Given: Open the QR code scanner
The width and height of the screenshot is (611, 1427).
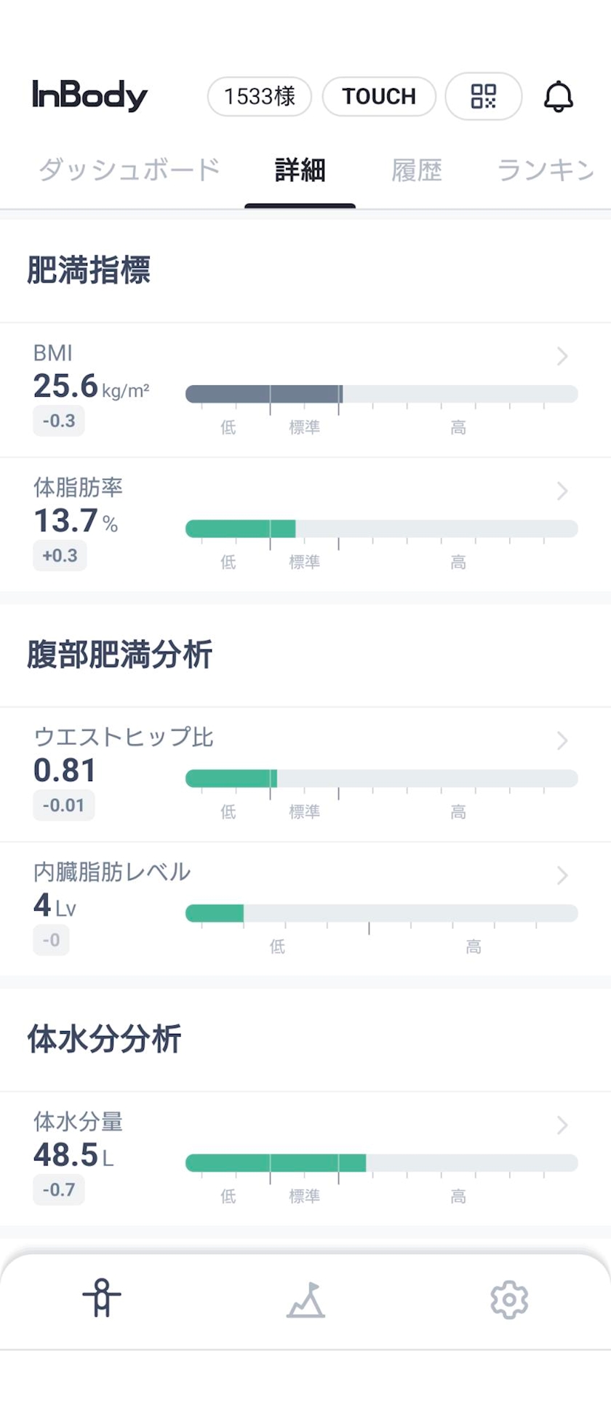Looking at the screenshot, I should [483, 96].
